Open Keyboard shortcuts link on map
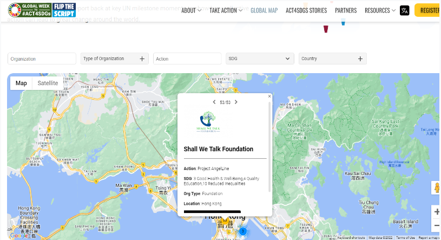Image resolution: width=441 pixels, height=240 pixels. click(x=351, y=238)
